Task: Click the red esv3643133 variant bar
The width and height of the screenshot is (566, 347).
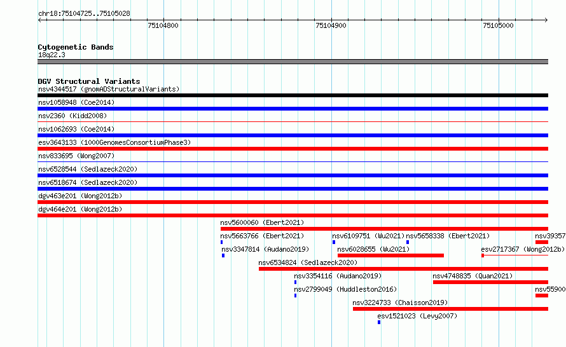Action: [x=293, y=149]
